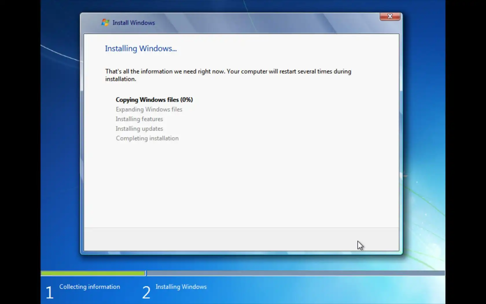This screenshot has width=486, height=304.
Task: Click the "Install Windows" title text
Action: pyautogui.click(x=134, y=23)
